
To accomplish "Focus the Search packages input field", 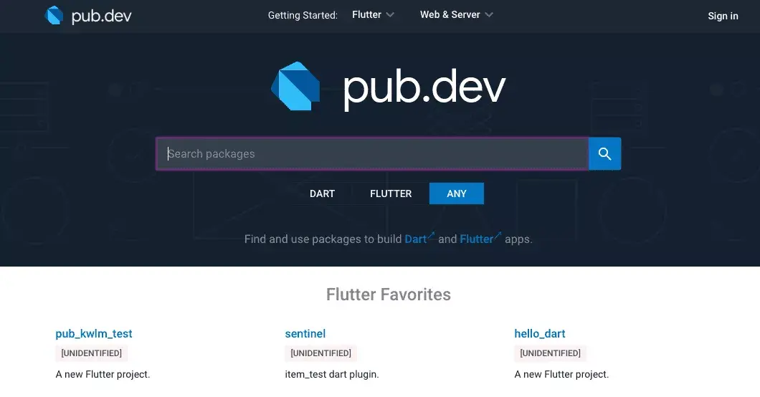I will point(372,153).
